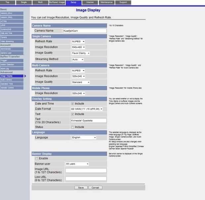
Task: Check the Banner Display Enable box
Action: point(37,159)
